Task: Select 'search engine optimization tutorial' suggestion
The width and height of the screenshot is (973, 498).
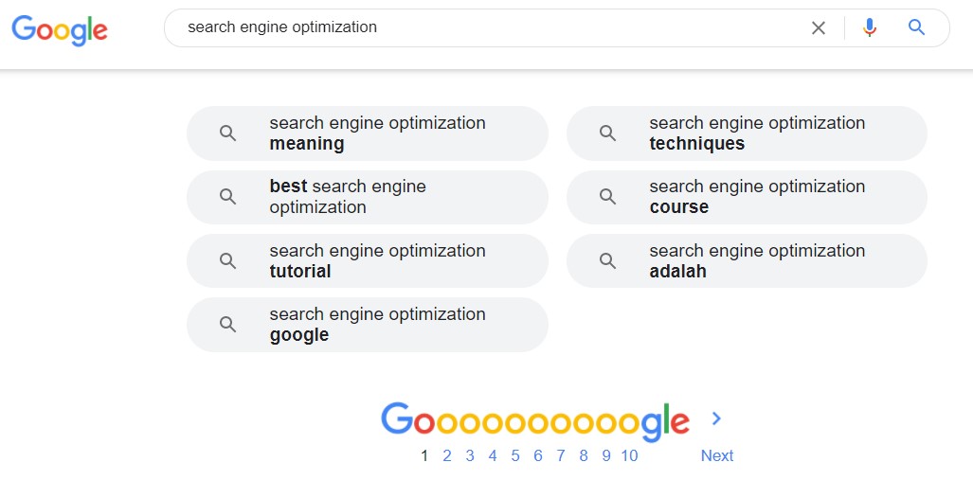Action: coord(368,261)
